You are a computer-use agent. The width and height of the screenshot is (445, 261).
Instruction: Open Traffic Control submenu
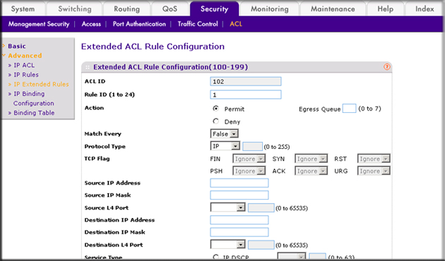[x=198, y=24]
